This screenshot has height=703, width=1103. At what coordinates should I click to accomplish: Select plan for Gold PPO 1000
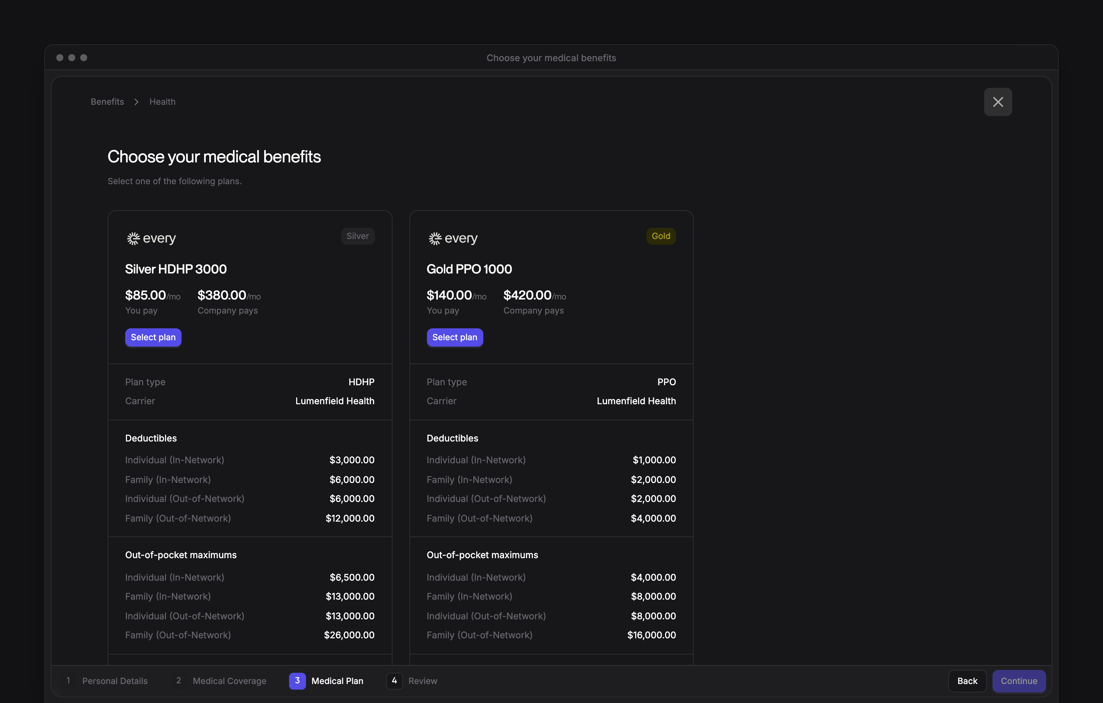coord(454,337)
